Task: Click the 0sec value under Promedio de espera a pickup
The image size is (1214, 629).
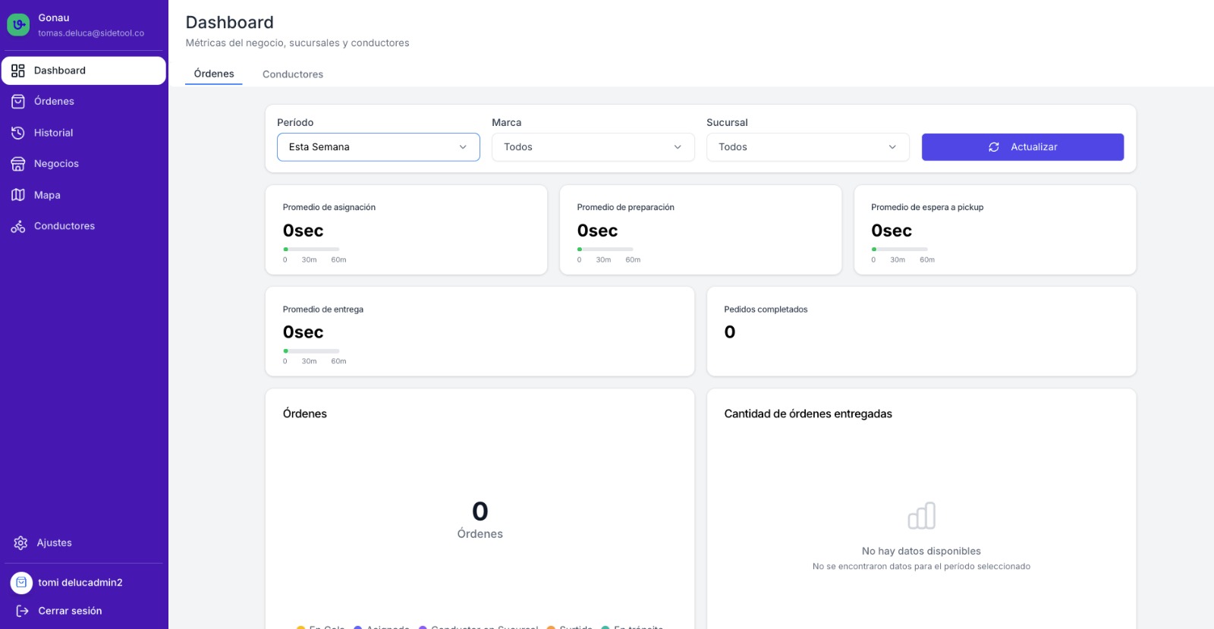Action: [892, 231]
